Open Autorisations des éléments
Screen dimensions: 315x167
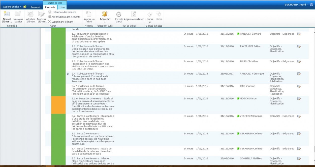[64, 17]
